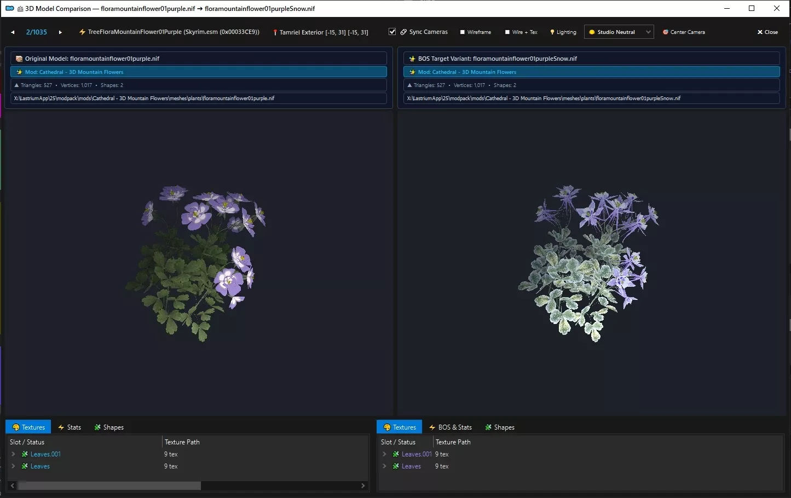The height and width of the screenshot is (498, 791).
Task: Advance to the next model with the right arrow
Action: (x=60, y=32)
